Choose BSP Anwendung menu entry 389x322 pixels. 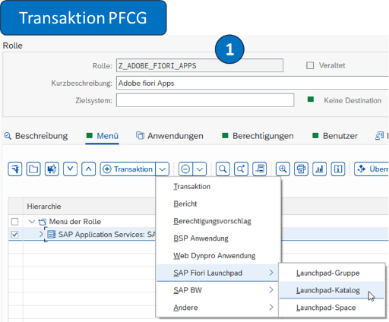coord(218,238)
